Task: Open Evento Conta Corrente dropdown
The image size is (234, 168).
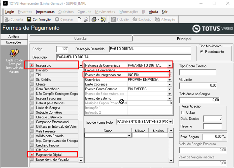Action: point(170,89)
